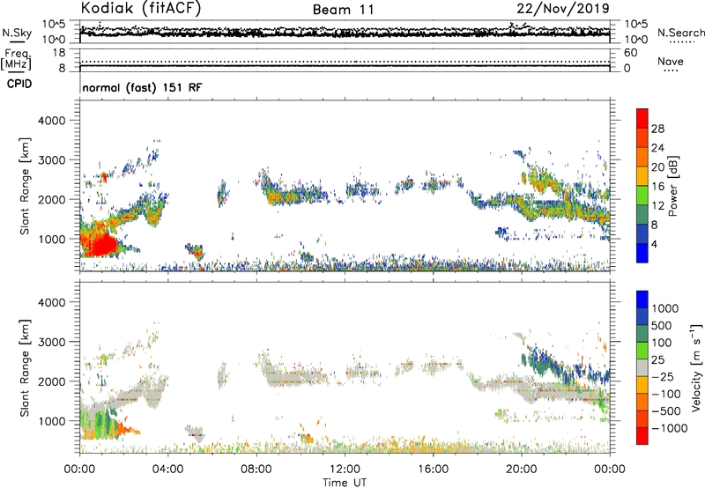Click the '20:00' time axis label
This screenshot has width=705, height=488.
pyautogui.click(x=522, y=470)
